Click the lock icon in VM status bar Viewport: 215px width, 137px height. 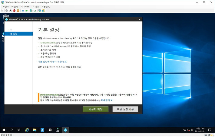(x=211, y=135)
